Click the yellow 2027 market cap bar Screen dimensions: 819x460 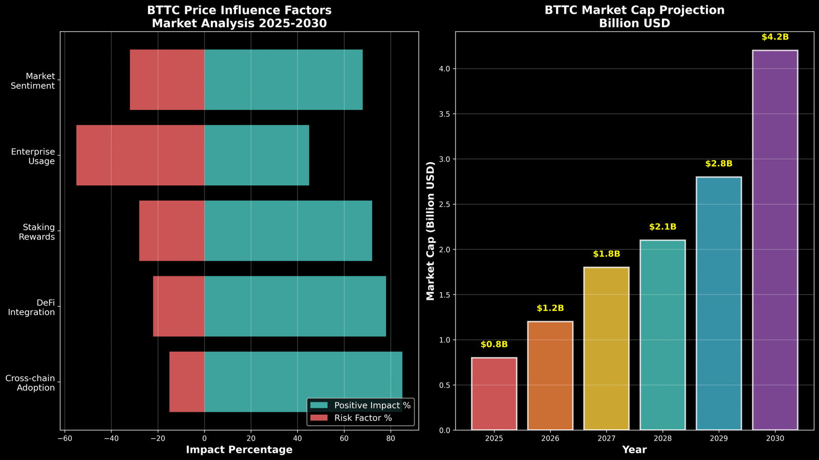point(606,348)
